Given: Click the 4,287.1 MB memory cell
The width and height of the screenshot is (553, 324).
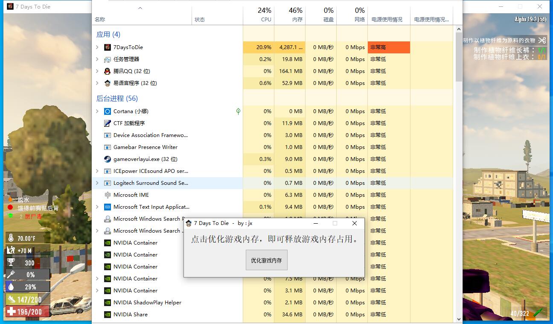Looking at the screenshot, I should 290,47.
